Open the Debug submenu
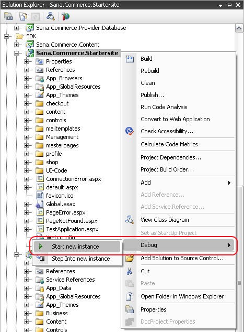 (x=178, y=245)
